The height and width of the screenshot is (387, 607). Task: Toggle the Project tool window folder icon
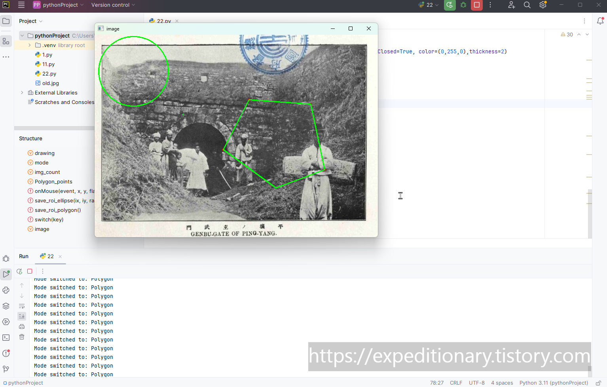click(x=6, y=21)
